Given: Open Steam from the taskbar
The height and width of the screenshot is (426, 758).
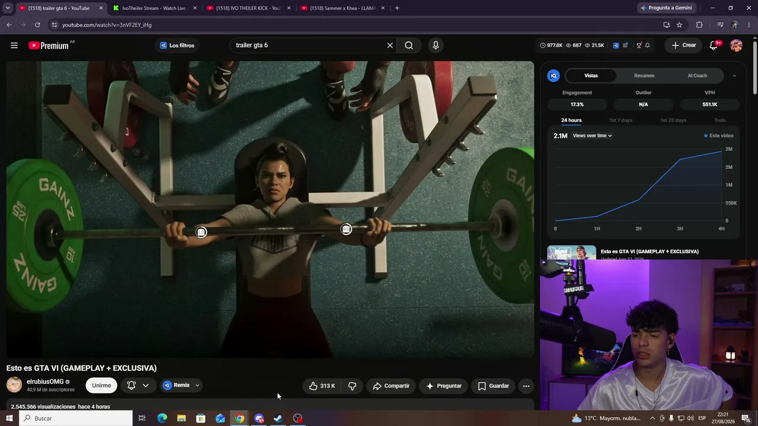Looking at the screenshot, I should tap(278, 418).
